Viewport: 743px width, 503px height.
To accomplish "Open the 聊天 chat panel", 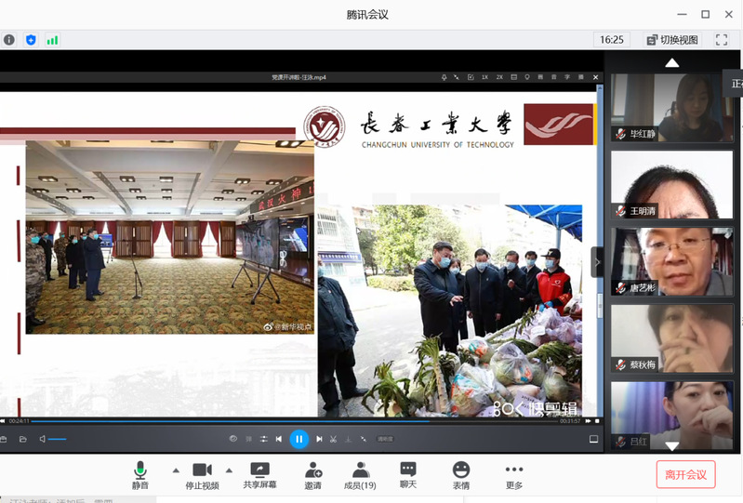I will pyautogui.click(x=408, y=475).
